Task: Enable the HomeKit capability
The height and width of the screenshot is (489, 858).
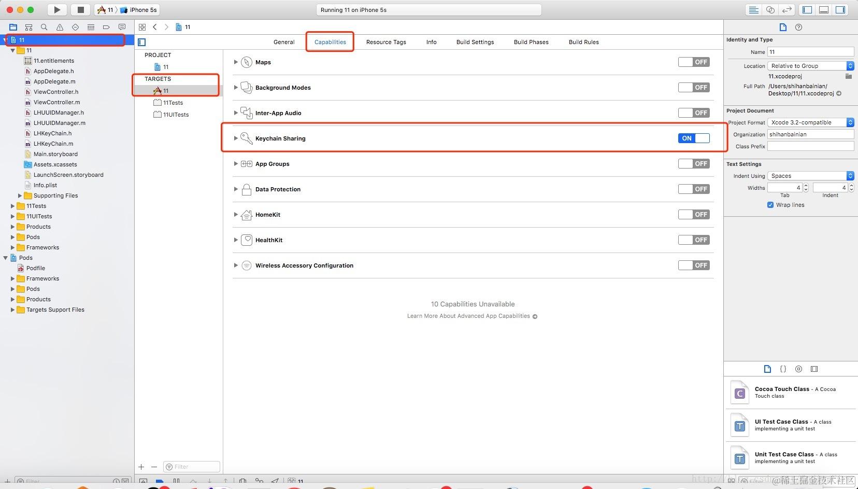Action: (x=694, y=215)
